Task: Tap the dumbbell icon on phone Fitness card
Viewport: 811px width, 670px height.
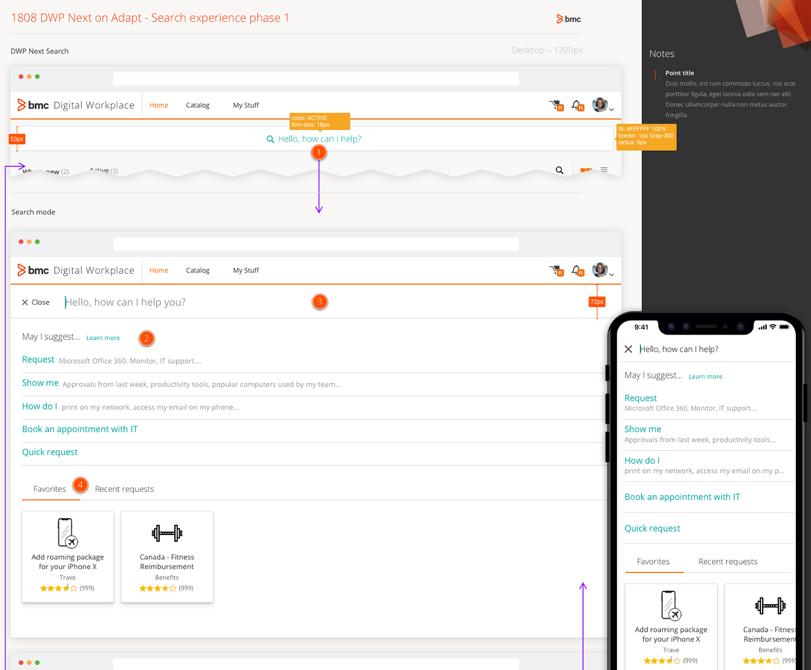Action: [x=770, y=605]
